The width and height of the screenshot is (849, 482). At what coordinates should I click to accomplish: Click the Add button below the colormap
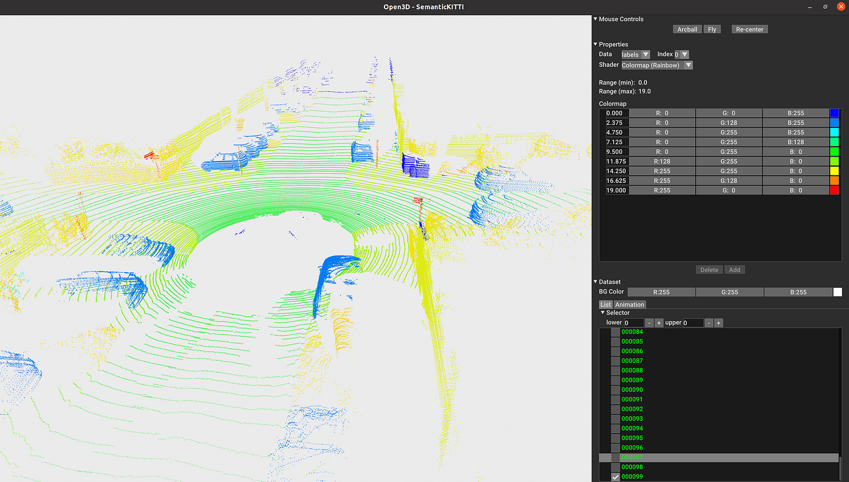tap(735, 269)
